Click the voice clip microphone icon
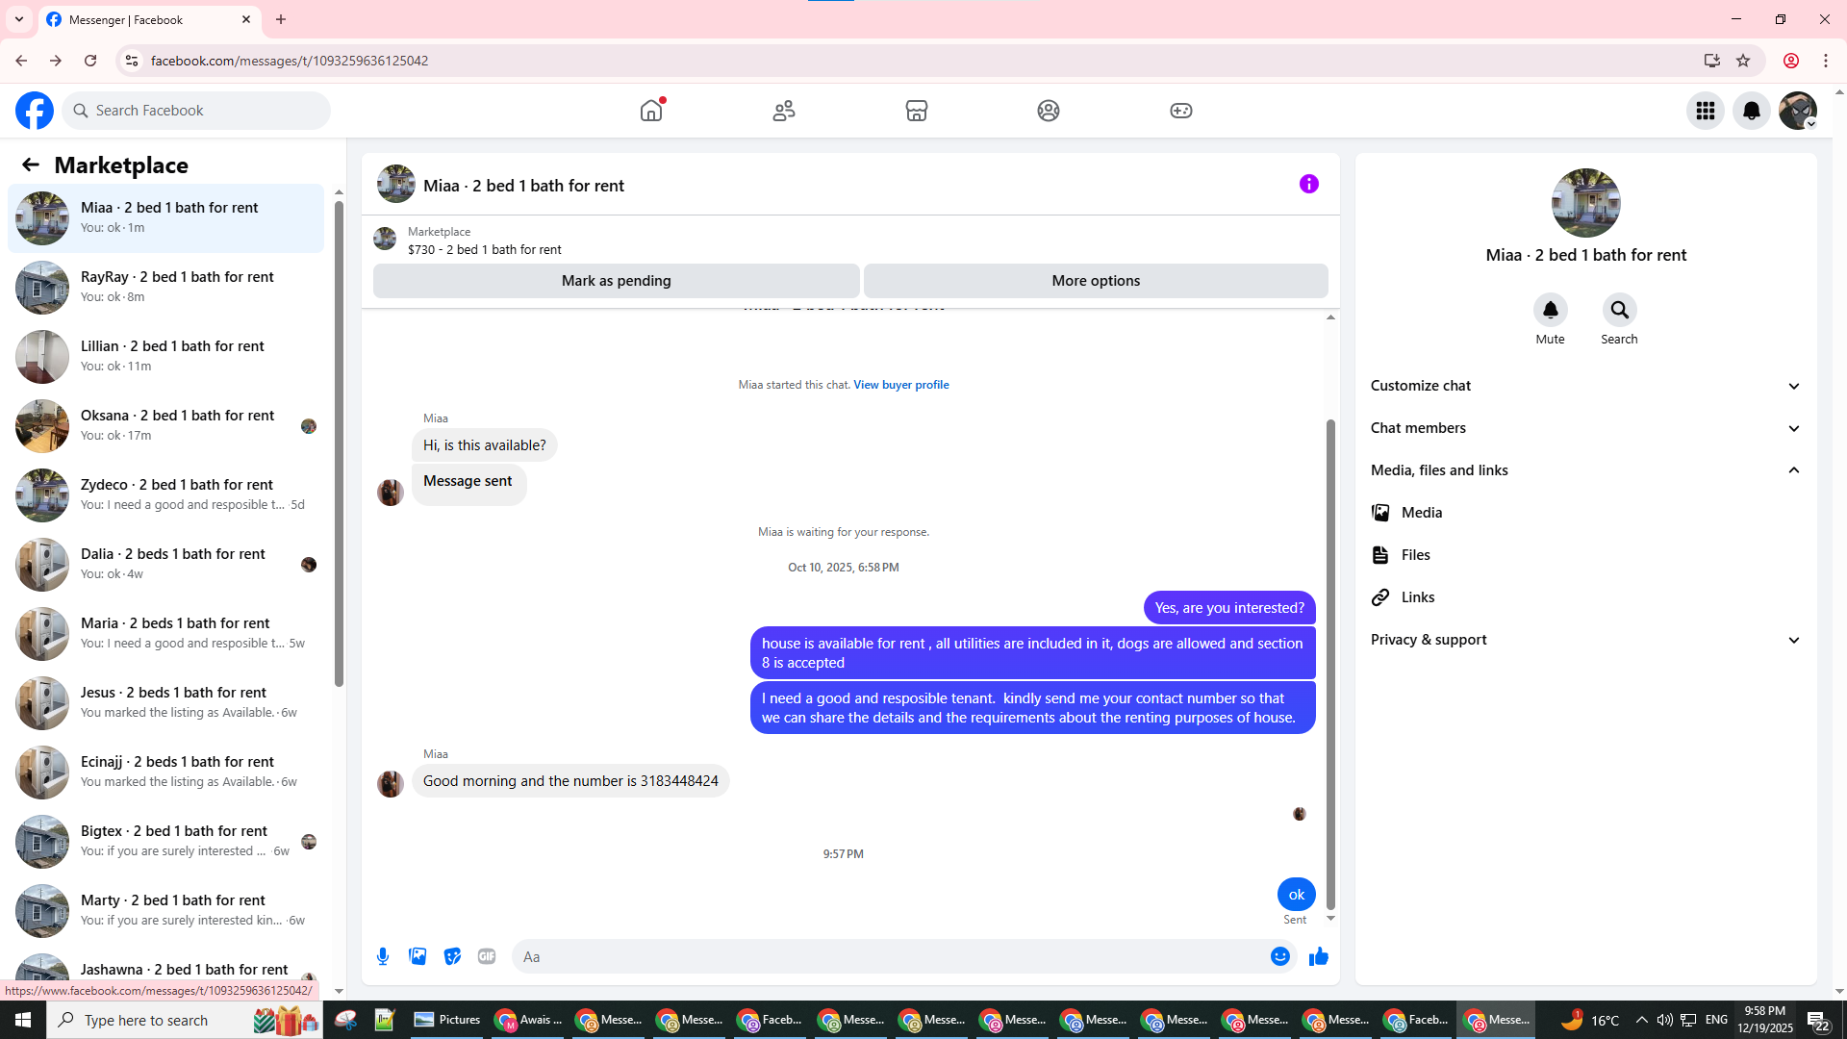 pyautogui.click(x=383, y=956)
